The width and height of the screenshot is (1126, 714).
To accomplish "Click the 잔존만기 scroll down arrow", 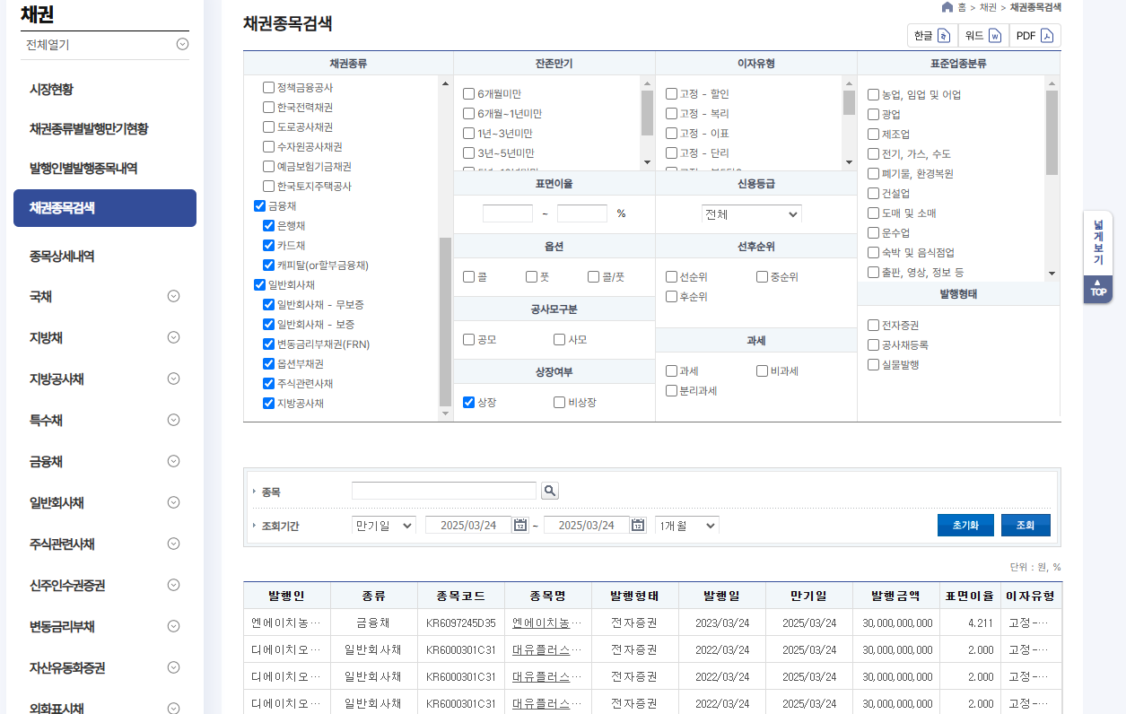I will click(x=647, y=162).
